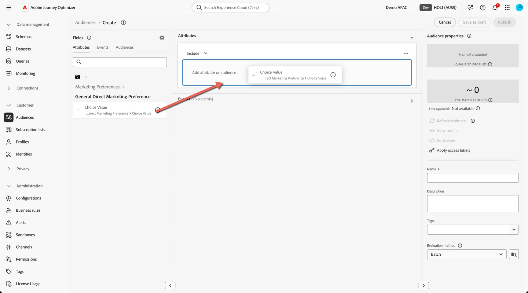Open the Include dropdown

point(197,53)
